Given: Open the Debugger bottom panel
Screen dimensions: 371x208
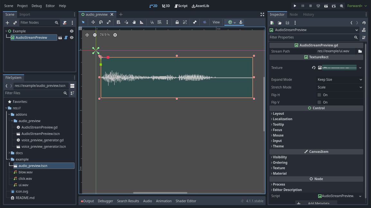Looking at the screenshot, I should tap(105, 201).
